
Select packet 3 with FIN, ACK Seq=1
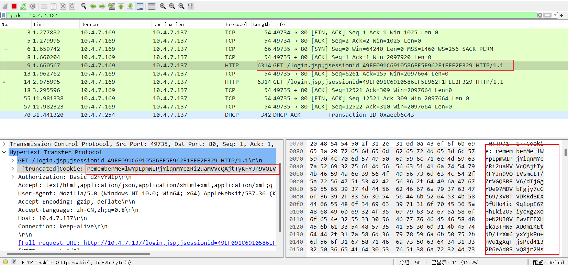[284, 33]
